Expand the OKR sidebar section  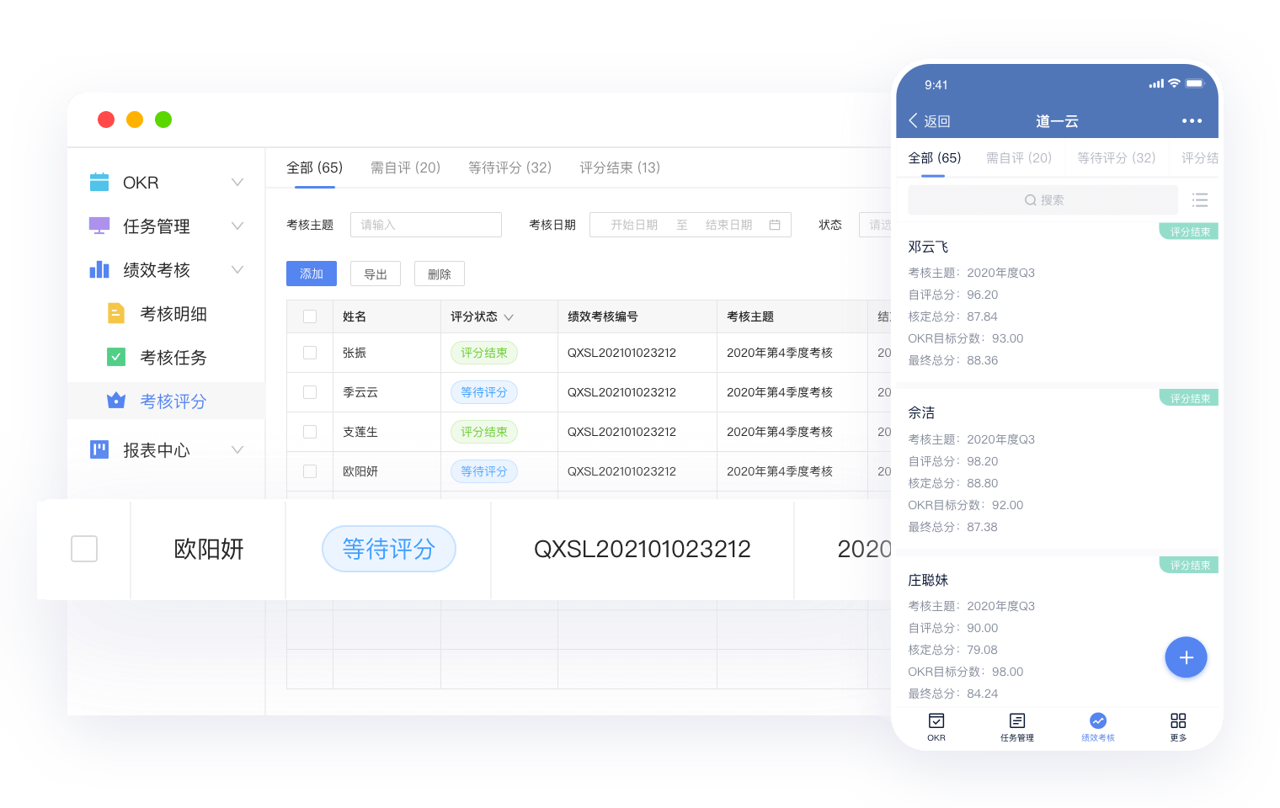[237, 183]
